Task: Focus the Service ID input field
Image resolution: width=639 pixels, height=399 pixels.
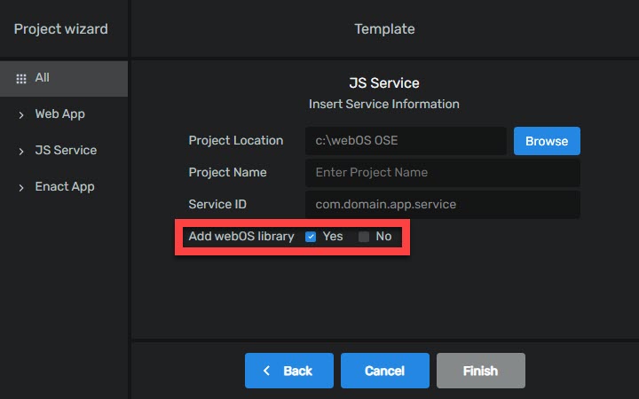Action: click(443, 205)
